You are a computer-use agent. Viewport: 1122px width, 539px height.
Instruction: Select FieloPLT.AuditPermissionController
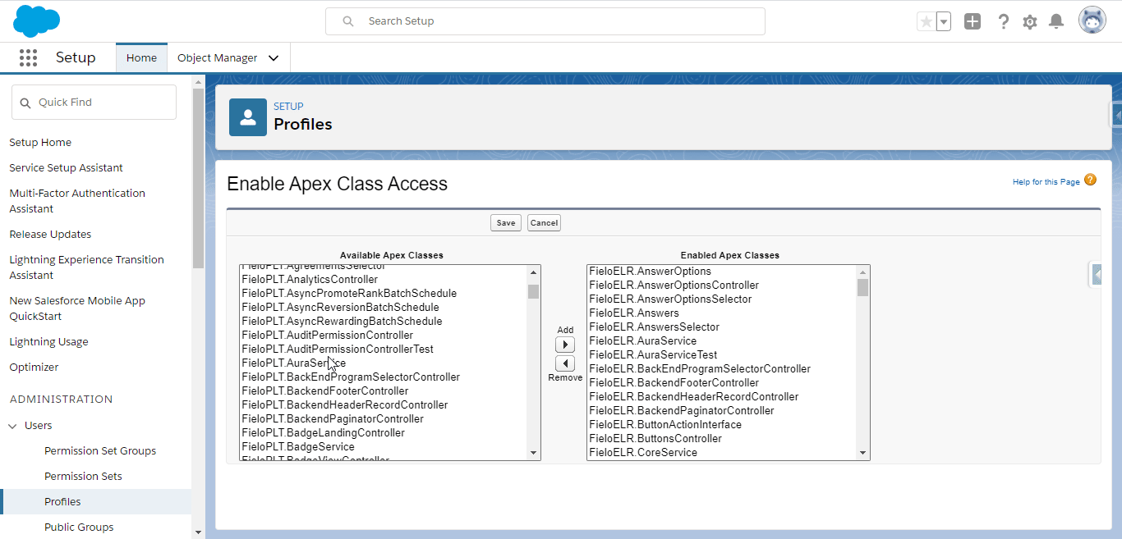point(327,336)
